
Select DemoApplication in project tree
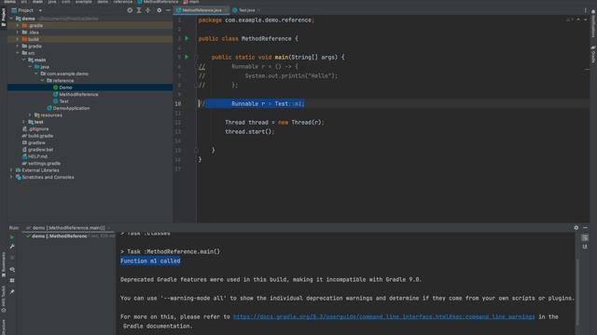click(x=68, y=108)
